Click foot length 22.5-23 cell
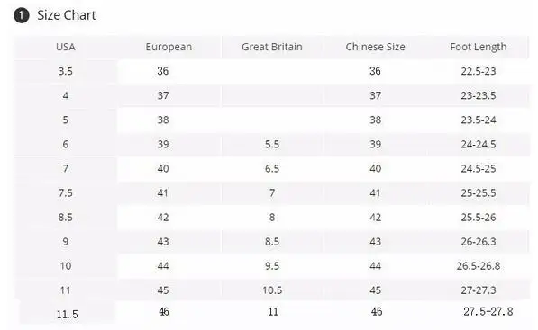Viewport: 538px width, 330px height. [479, 71]
